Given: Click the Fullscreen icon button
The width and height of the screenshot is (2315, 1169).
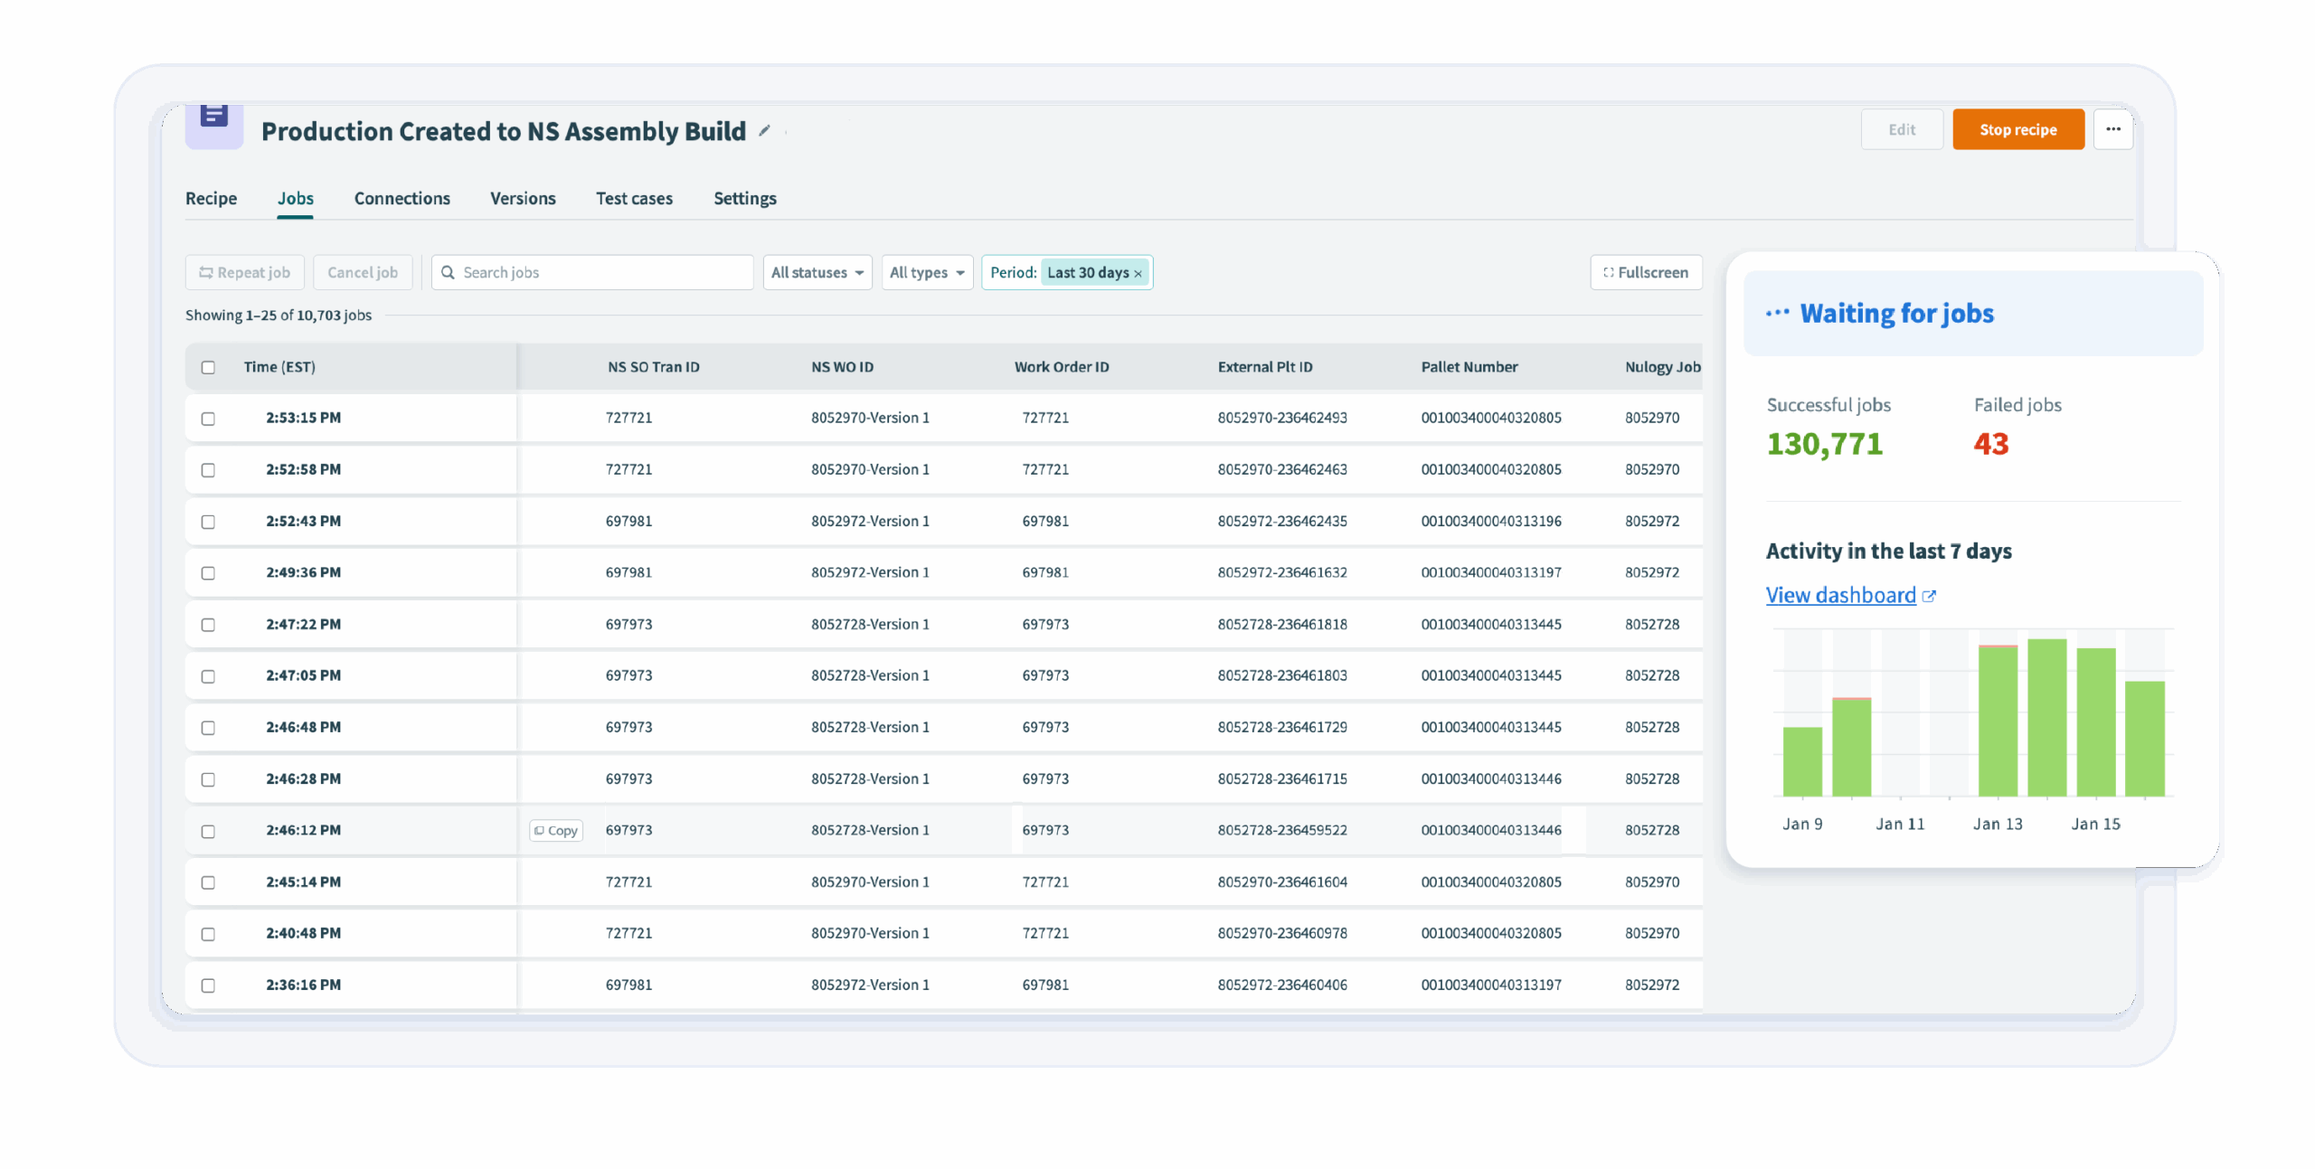Looking at the screenshot, I should 1609,272.
